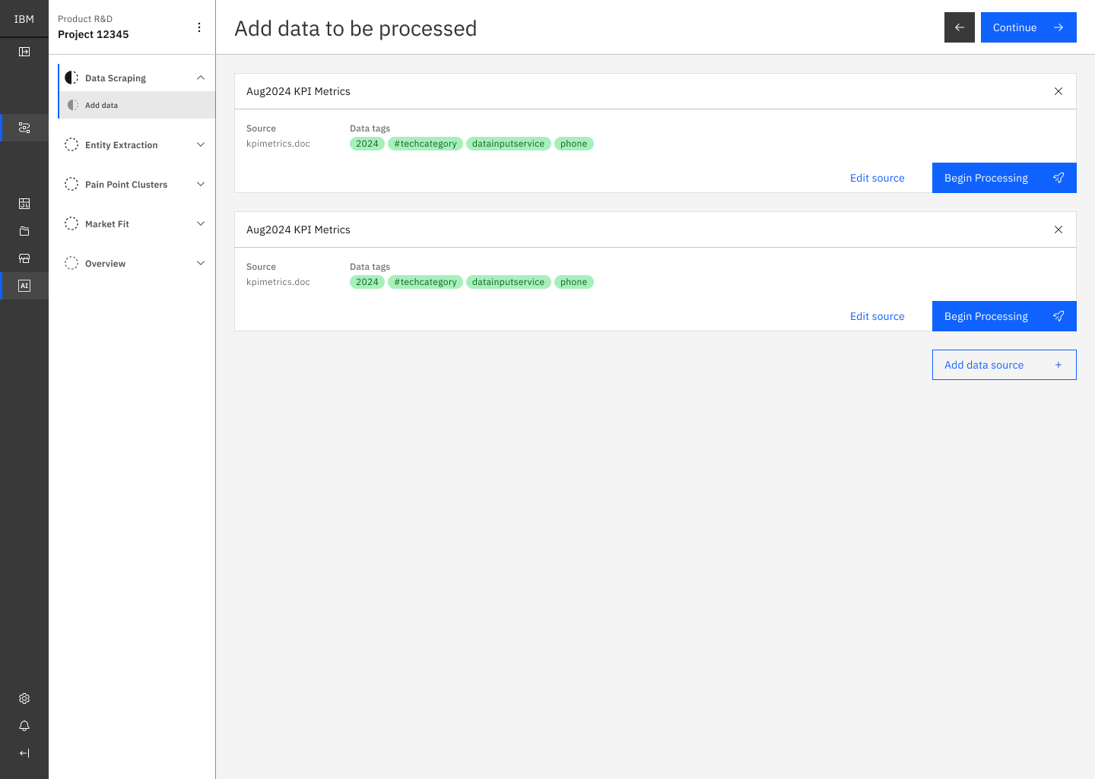This screenshot has width=1095, height=779.
Task: Select the calendar sidebar icon
Action: point(24,204)
